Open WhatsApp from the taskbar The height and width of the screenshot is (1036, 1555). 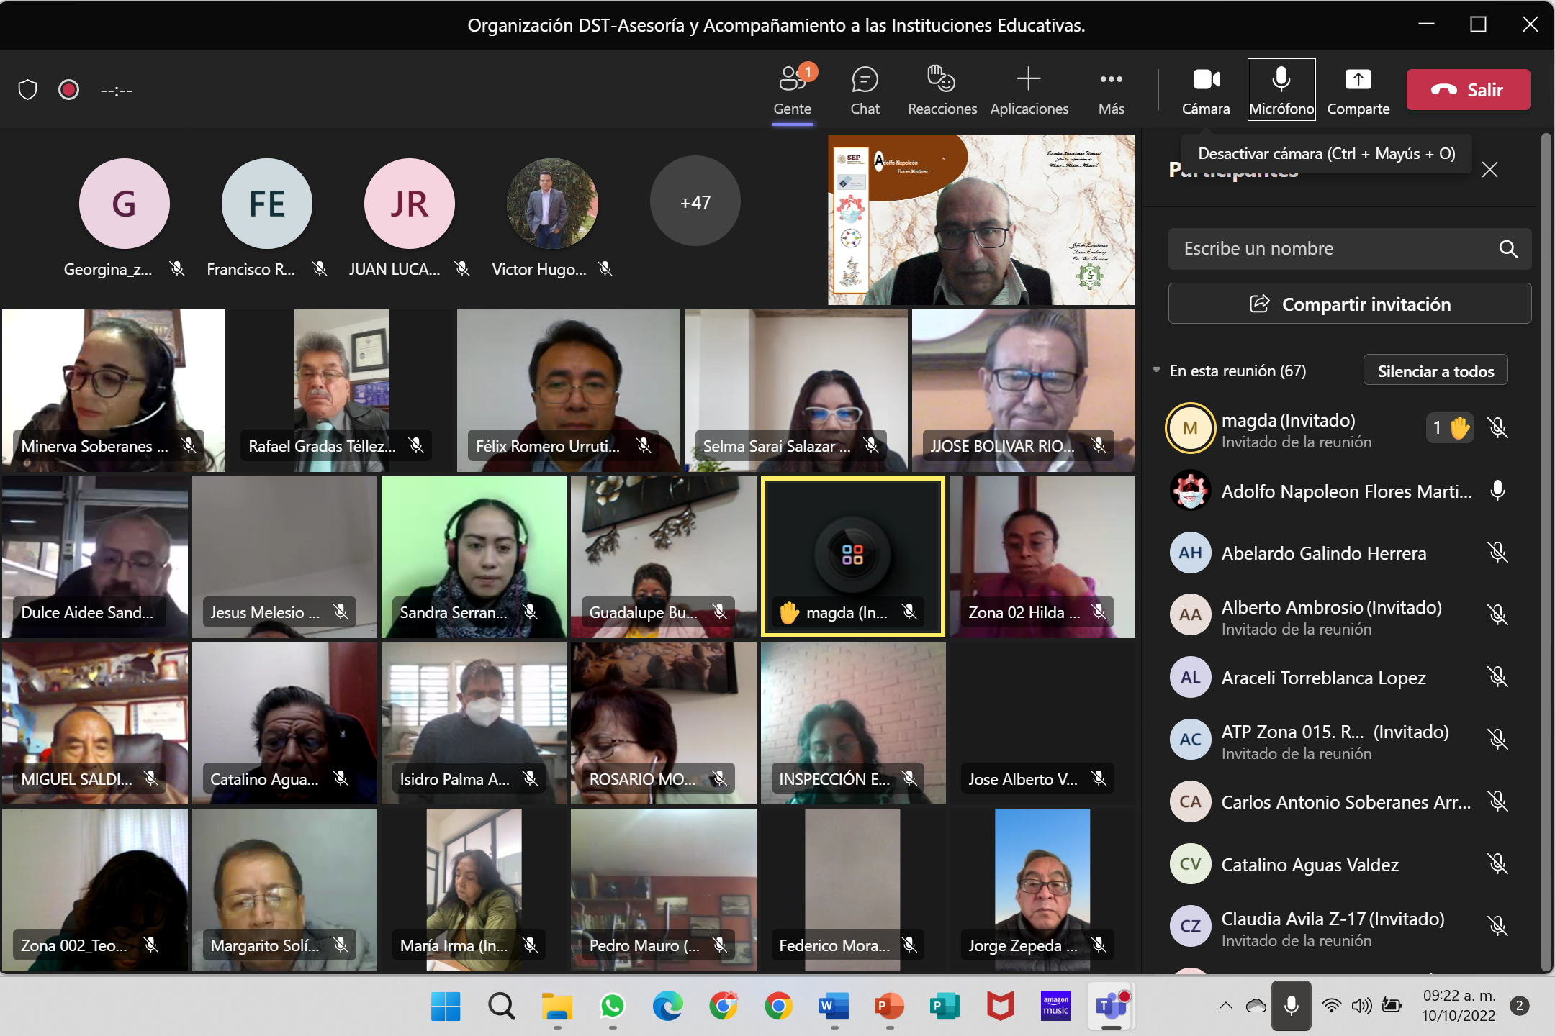coord(612,1007)
